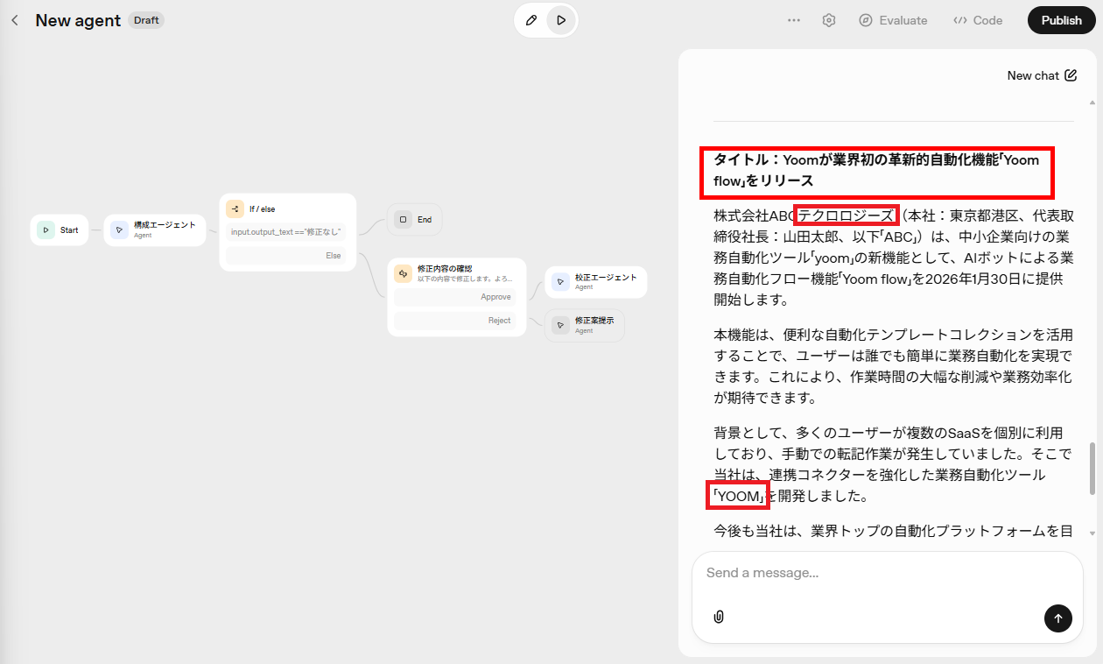Click the 修正内容の確認 node hand icon

[403, 273]
